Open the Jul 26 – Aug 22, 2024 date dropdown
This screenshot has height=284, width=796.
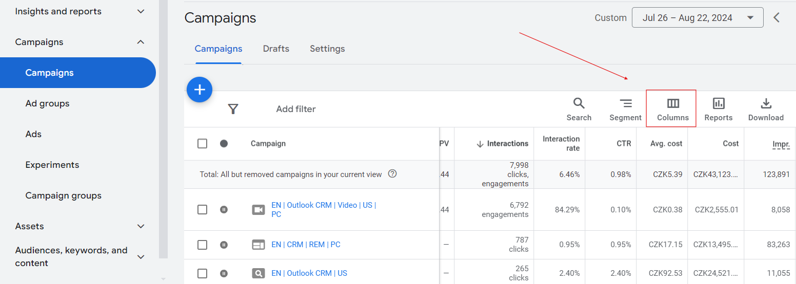click(x=698, y=17)
